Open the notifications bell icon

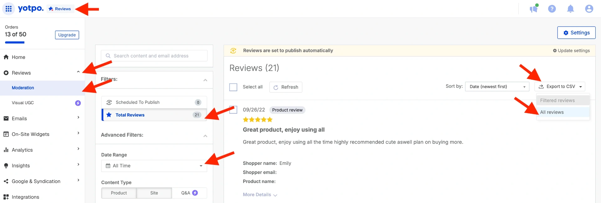[571, 9]
